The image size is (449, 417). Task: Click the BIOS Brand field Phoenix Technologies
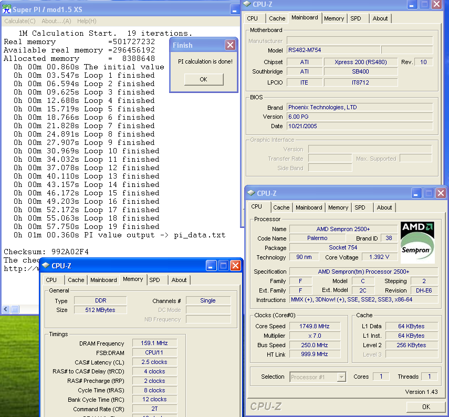[360, 107]
